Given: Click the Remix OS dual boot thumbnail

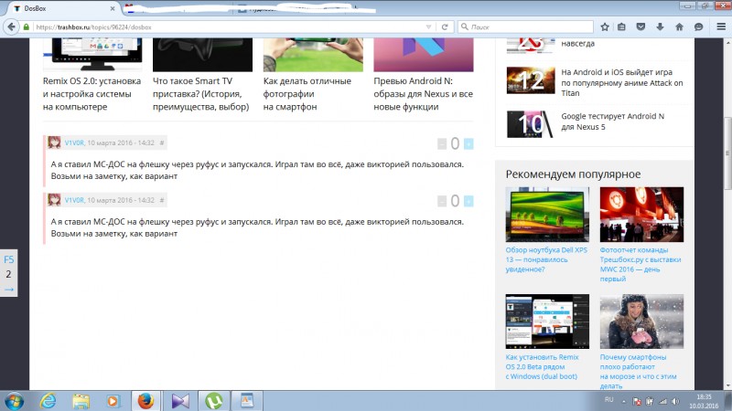Looking at the screenshot, I should coord(547,321).
